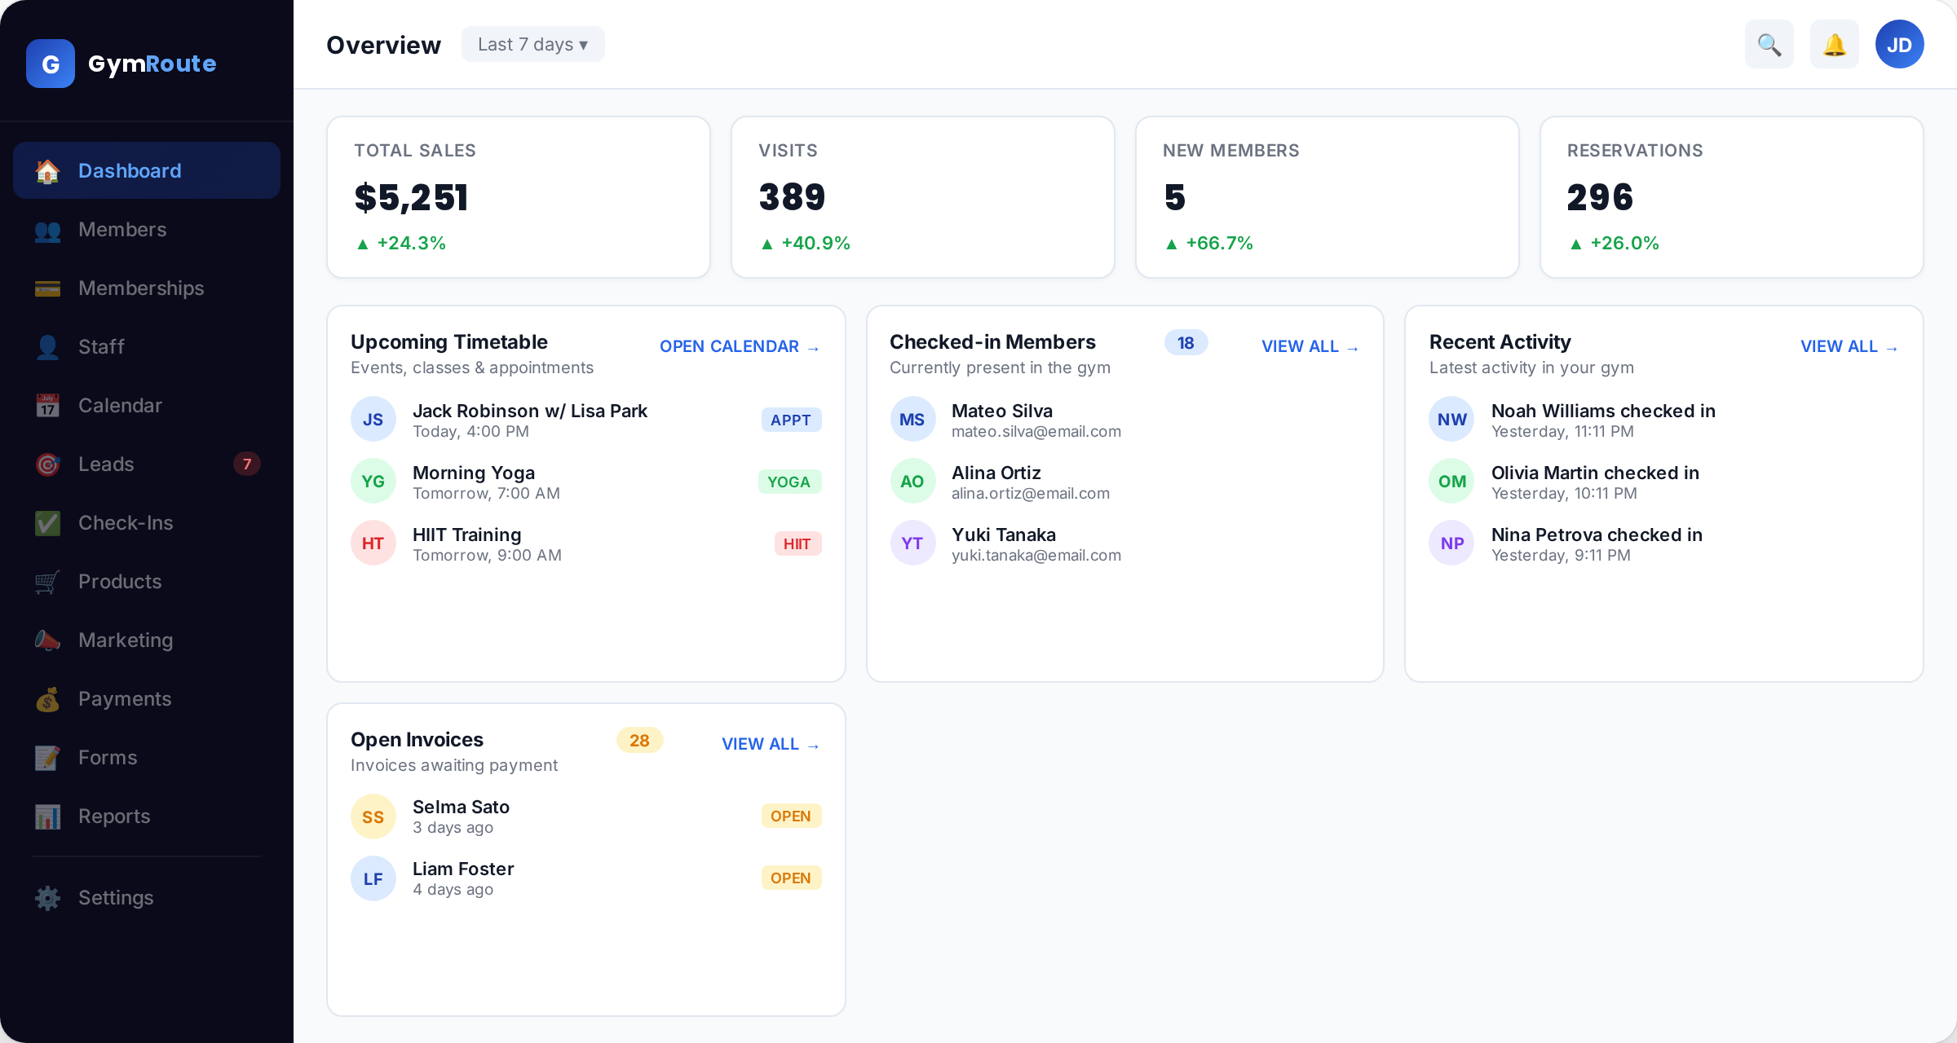Screen dimensions: 1957x1043
Task: Click Nina Petrova checked in entry
Action: pyautogui.click(x=1664, y=543)
